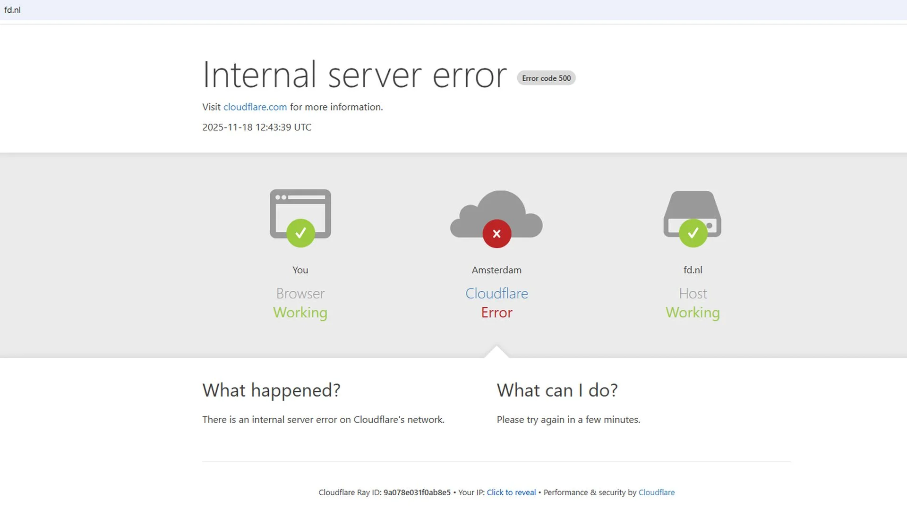Click the Cloudflare Ray ID value
Screen dimensions: 907x508
tap(417, 492)
